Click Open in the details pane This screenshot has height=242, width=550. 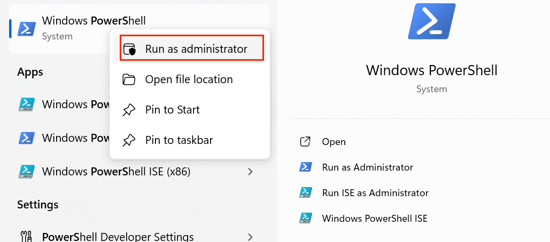[x=334, y=142]
